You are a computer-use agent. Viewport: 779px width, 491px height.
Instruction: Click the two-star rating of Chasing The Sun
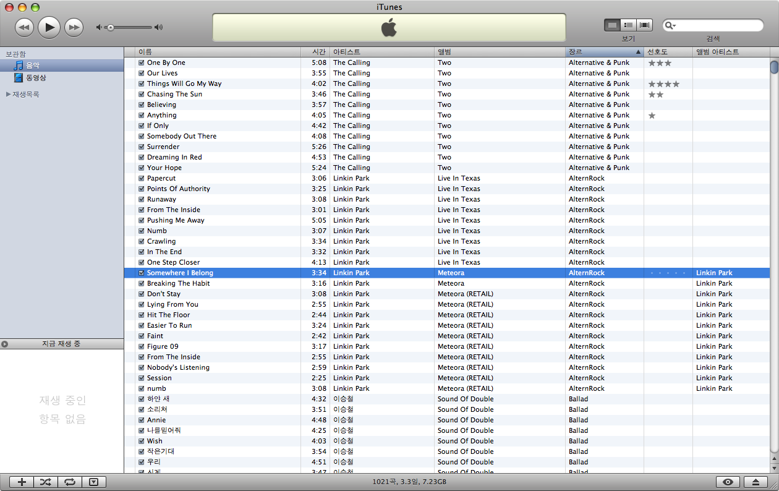point(656,94)
